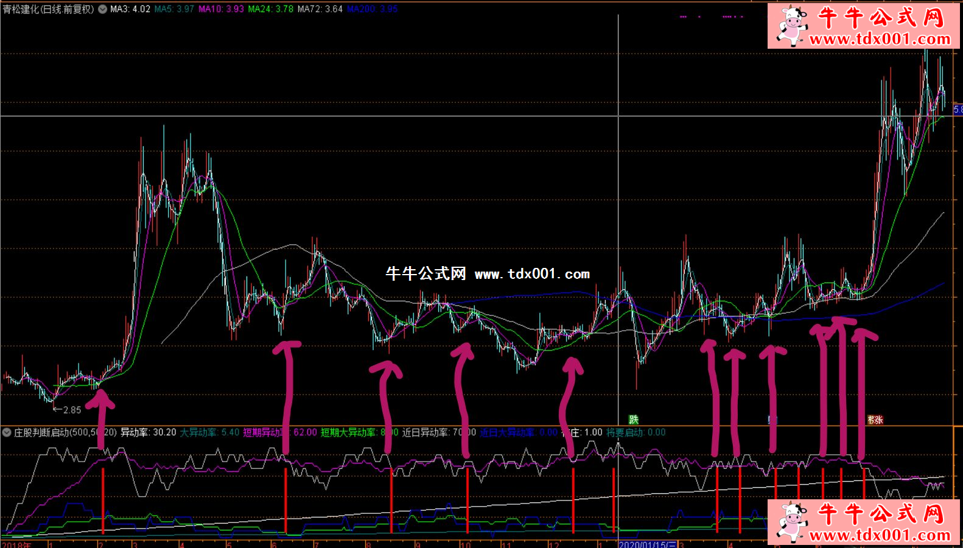
Task: Open the 庄股判断启动 sub-indicator dropdown arrow
Action: click(7, 432)
